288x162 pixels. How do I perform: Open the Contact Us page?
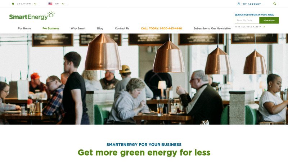coord(122,28)
